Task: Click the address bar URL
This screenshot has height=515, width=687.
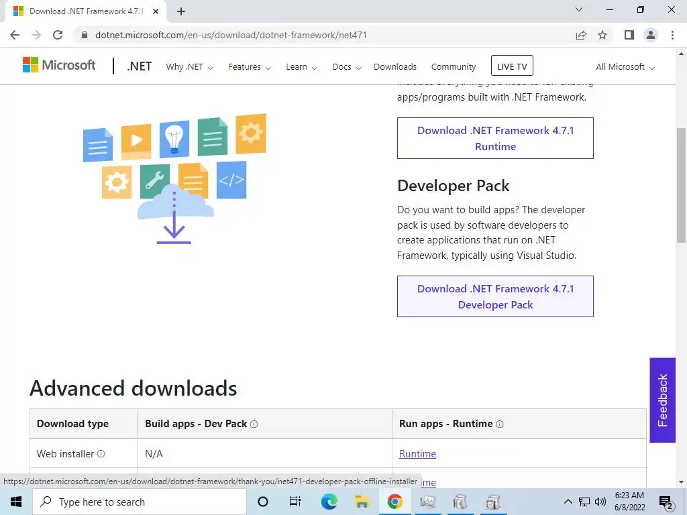Action: coord(231,35)
